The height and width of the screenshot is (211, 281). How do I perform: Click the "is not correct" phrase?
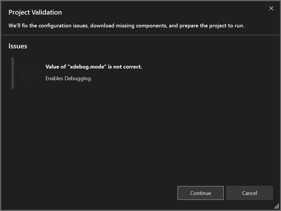[x=125, y=67]
